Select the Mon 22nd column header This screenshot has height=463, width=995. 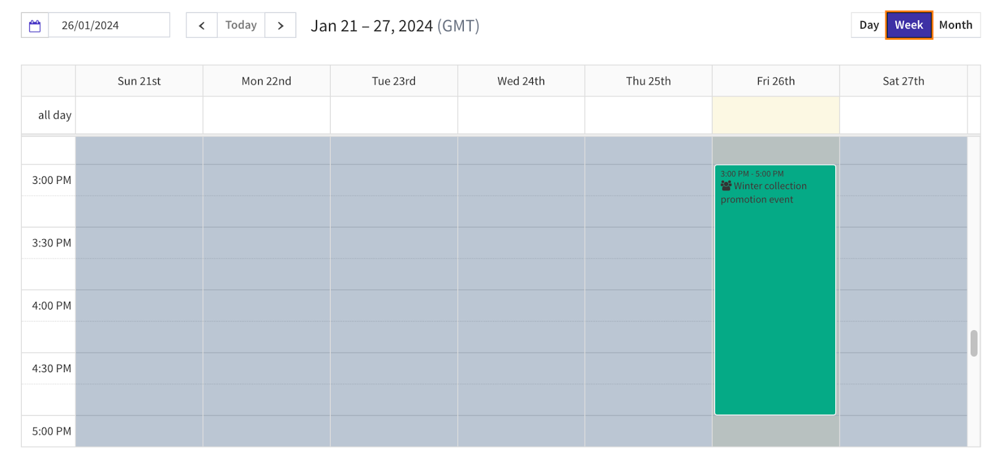click(x=266, y=81)
